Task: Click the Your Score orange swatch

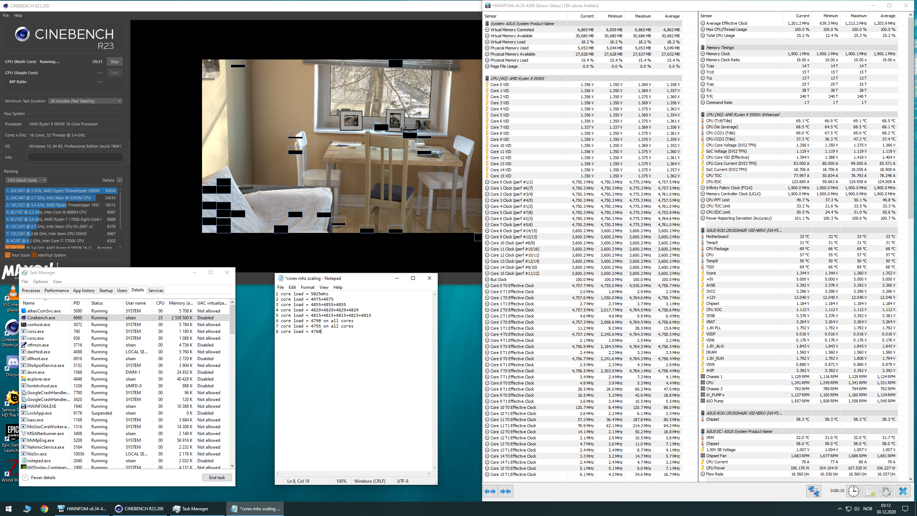Action: 8,255
